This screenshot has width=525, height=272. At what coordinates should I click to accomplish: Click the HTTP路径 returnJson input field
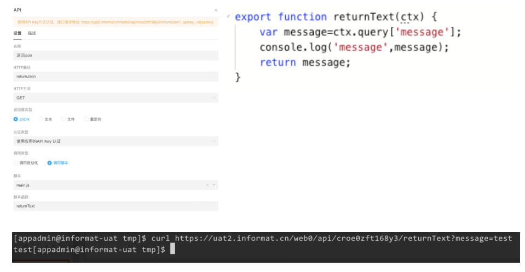click(115, 76)
